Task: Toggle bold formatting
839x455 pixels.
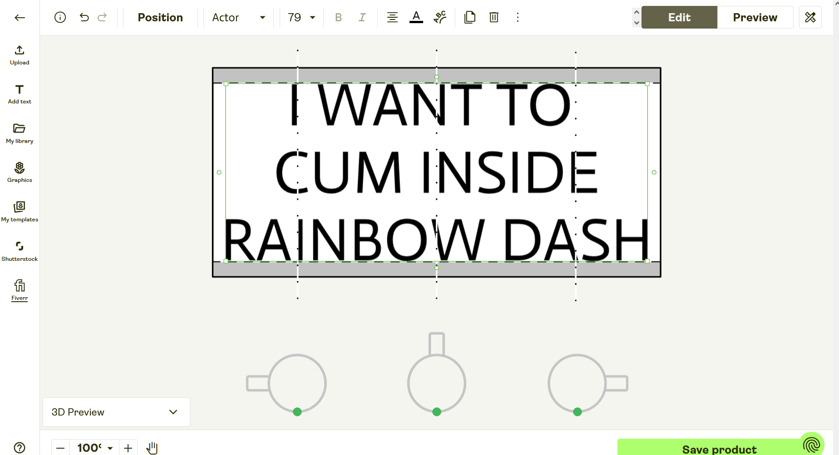Action: (338, 17)
